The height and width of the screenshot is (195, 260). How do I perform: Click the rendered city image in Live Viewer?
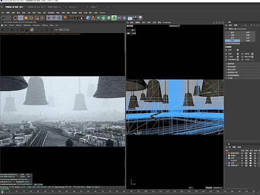62,111
